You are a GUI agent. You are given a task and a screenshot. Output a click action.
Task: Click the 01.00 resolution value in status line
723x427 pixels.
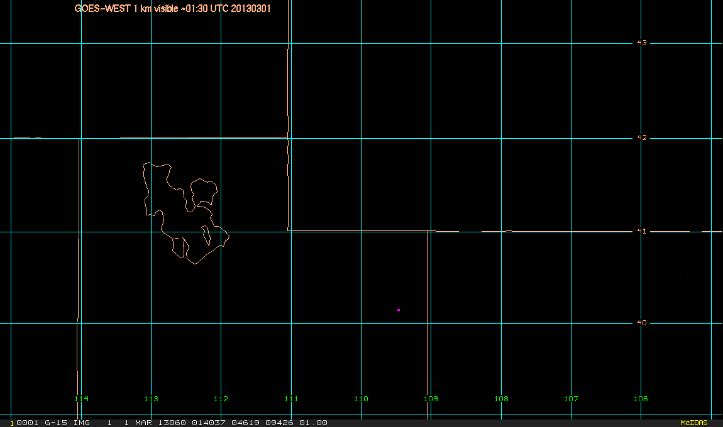pyautogui.click(x=313, y=423)
